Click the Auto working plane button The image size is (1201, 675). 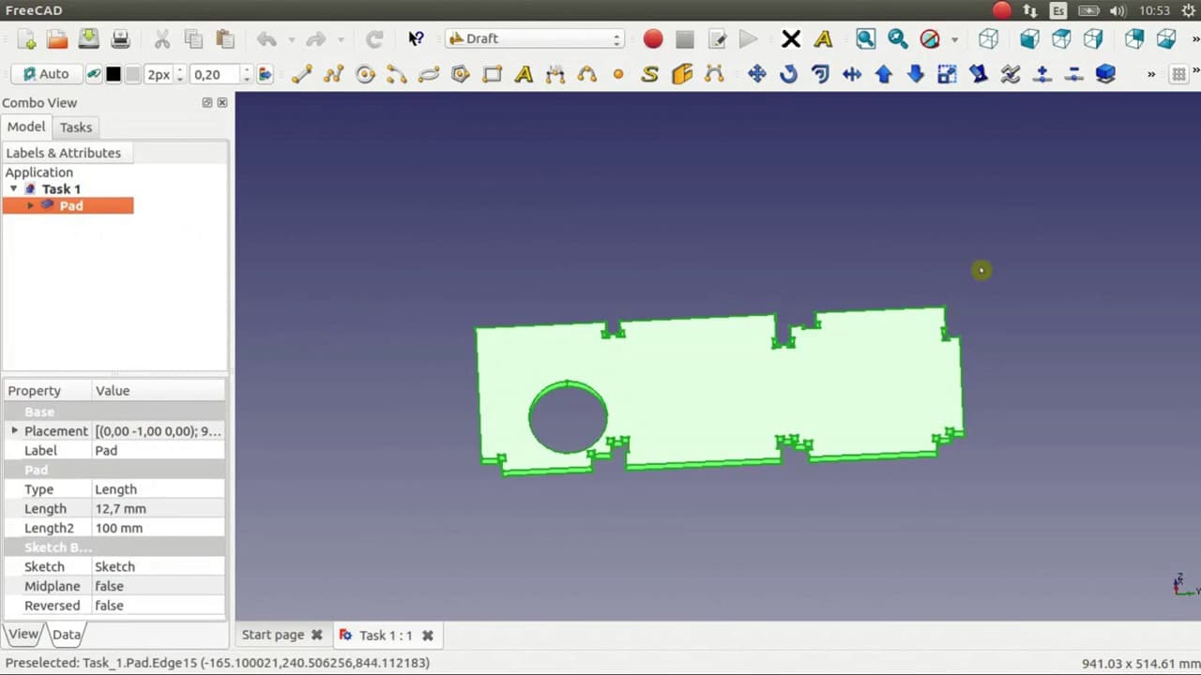click(45, 74)
